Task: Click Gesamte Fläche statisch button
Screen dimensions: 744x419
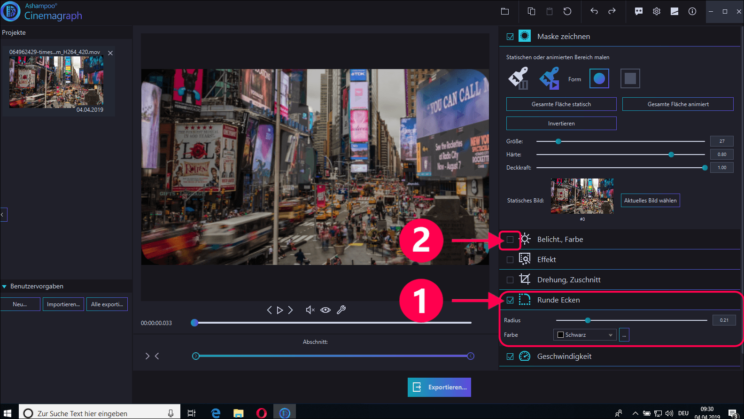Action: tap(561, 104)
